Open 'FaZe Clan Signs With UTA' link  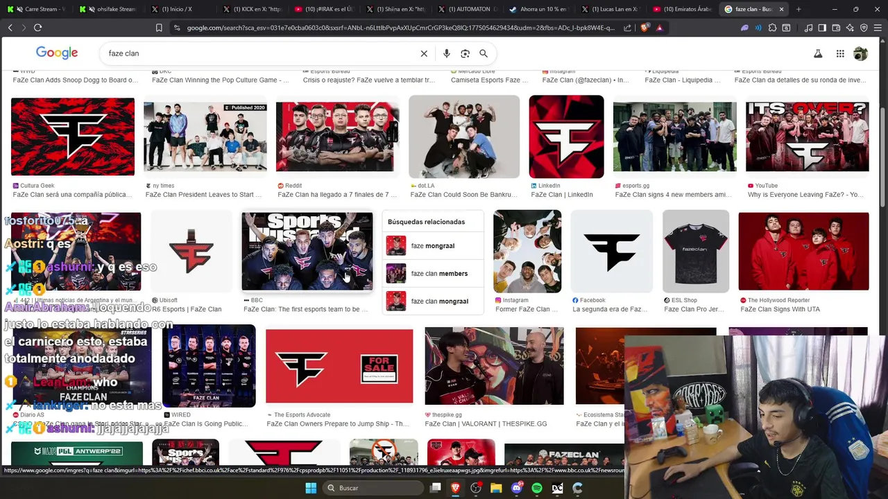(x=780, y=309)
